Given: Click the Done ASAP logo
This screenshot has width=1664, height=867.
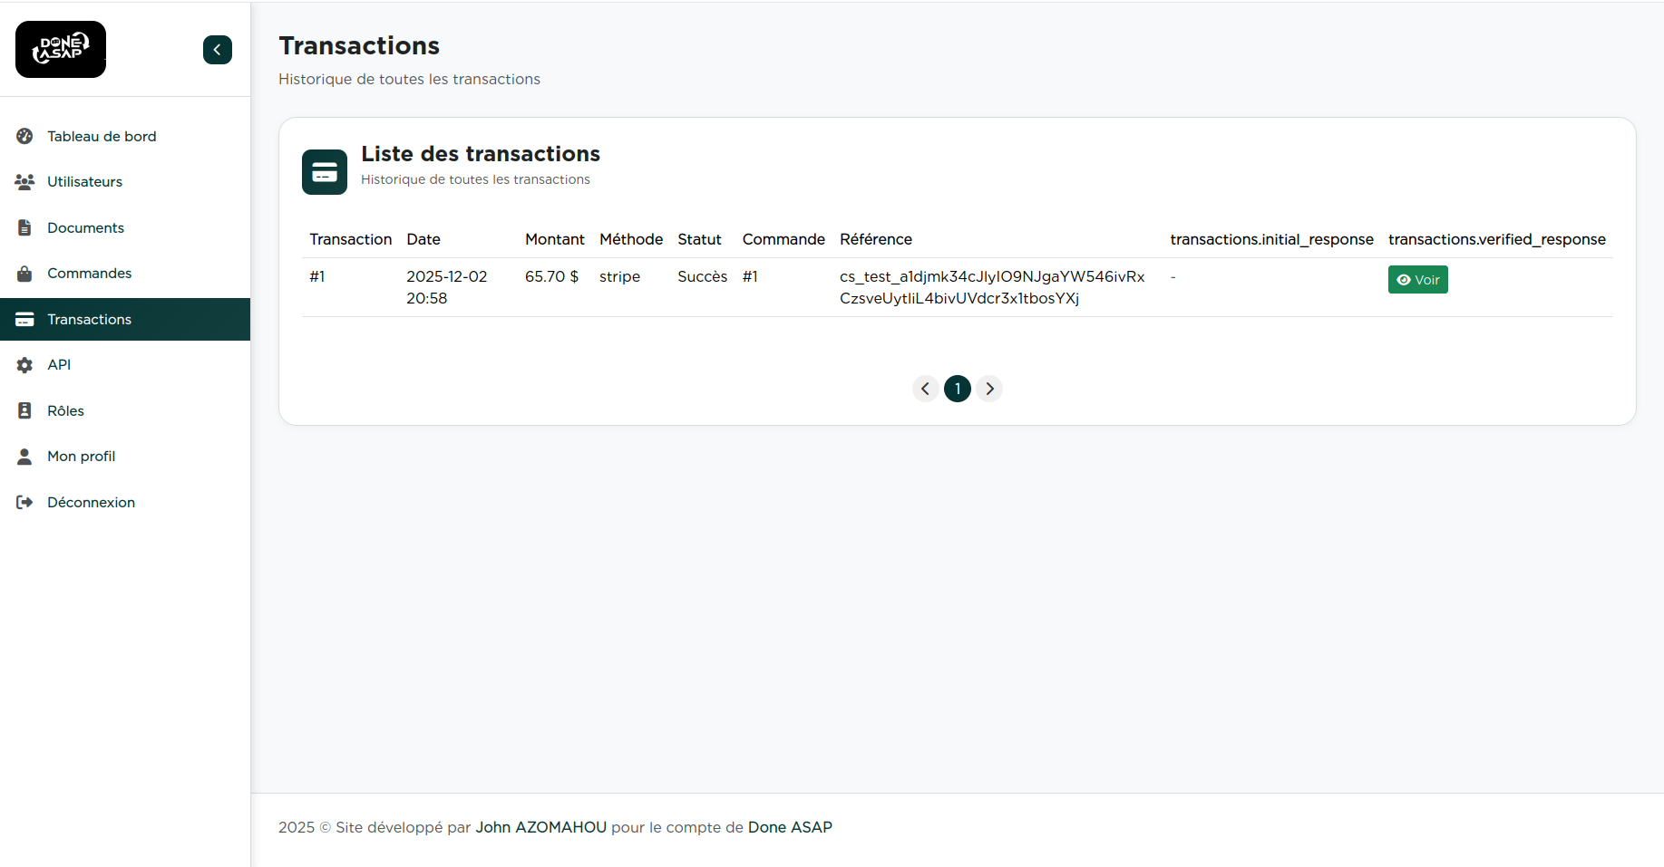Looking at the screenshot, I should (61, 49).
